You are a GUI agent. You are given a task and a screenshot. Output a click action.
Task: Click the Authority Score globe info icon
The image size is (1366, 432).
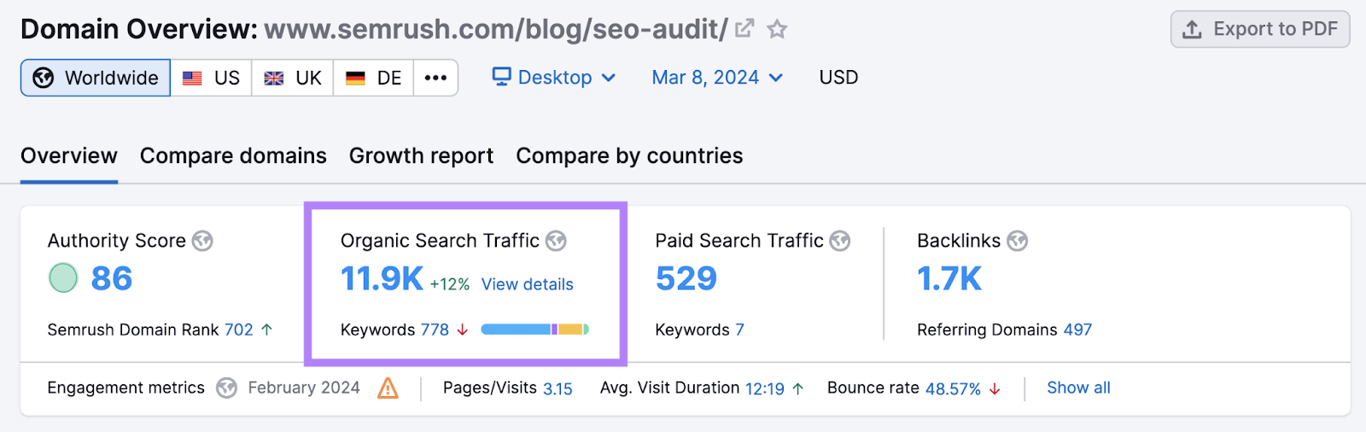202,241
